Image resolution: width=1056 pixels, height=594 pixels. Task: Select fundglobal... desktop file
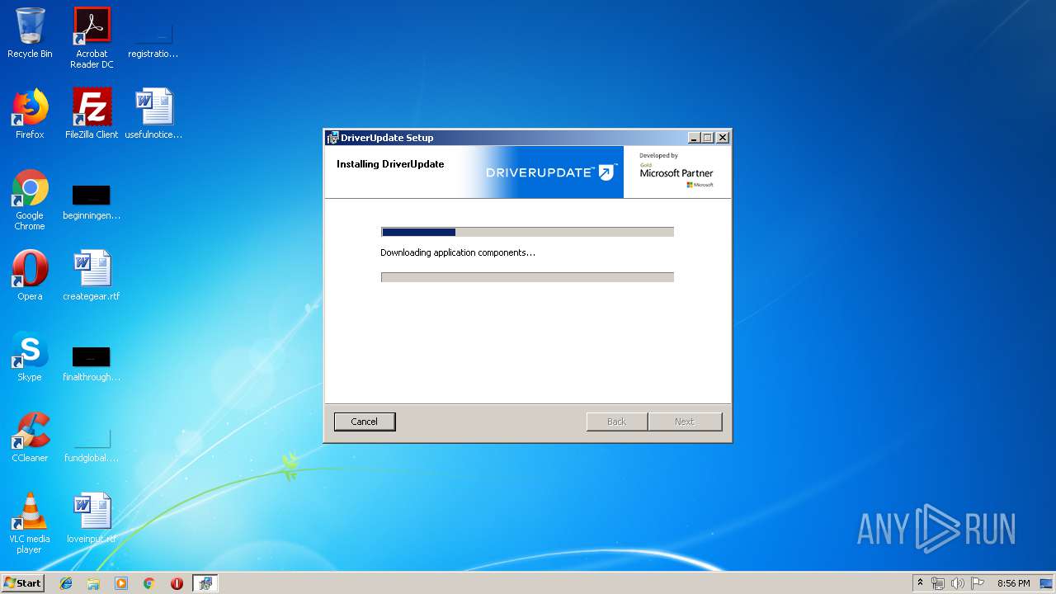[92, 445]
